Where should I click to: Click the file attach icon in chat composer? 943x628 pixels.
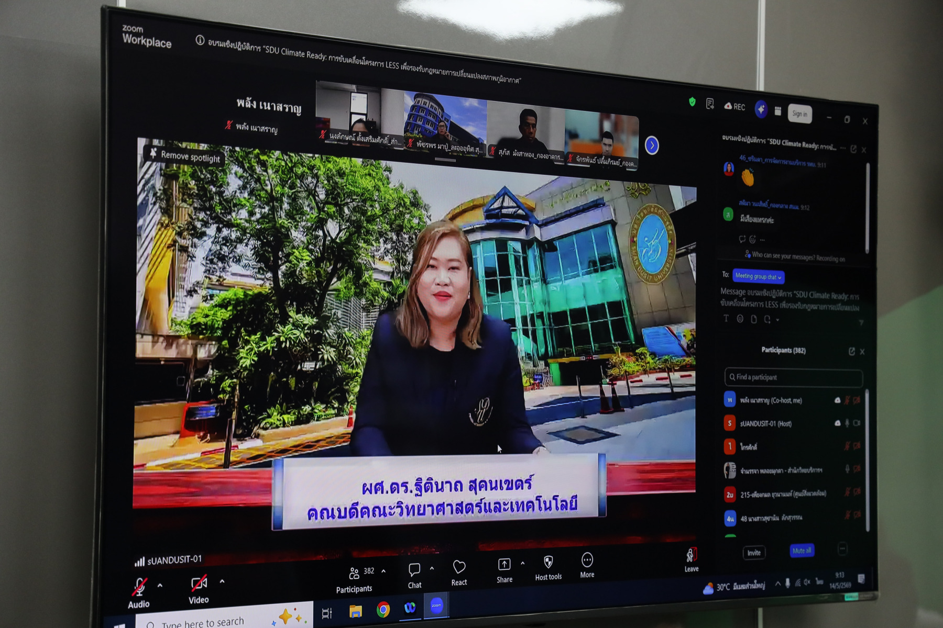coord(753,319)
